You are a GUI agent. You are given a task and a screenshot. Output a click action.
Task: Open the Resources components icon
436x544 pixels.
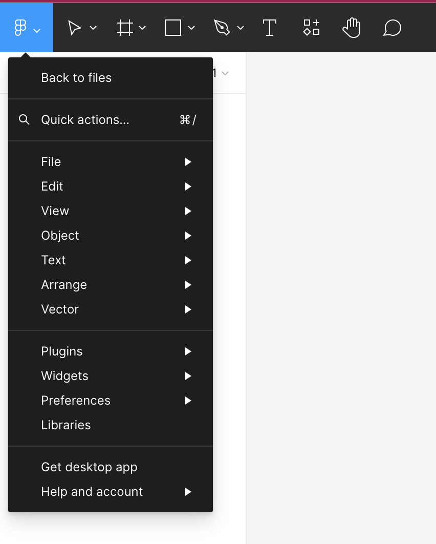point(311,28)
